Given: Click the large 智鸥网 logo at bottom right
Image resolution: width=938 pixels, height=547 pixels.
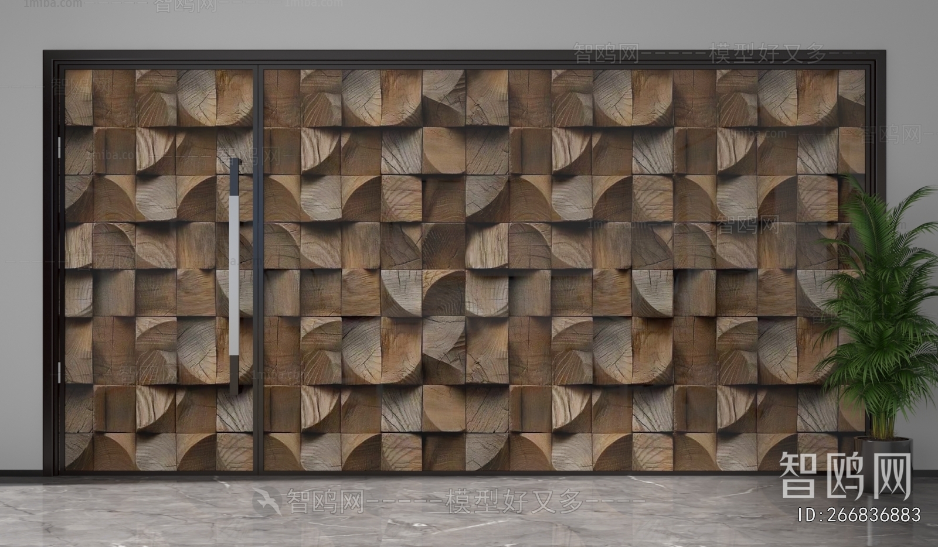Looking at the screenshot, I should (x=847, y=476).
